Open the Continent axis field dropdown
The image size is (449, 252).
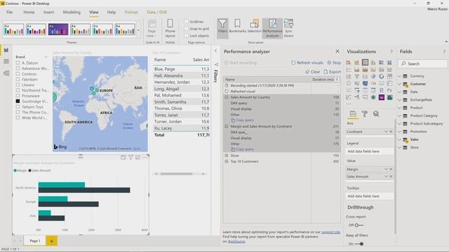[x=386, y=132]
